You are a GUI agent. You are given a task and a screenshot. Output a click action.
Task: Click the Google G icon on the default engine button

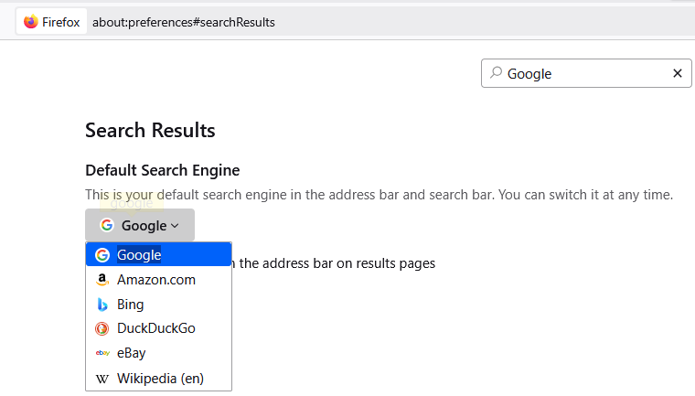pos(107,225)
